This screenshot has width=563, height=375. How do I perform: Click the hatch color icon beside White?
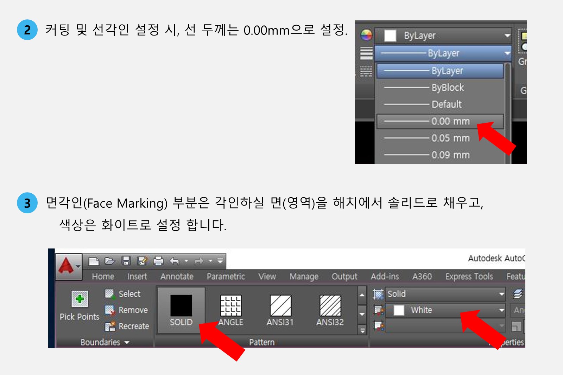[379, 310]
